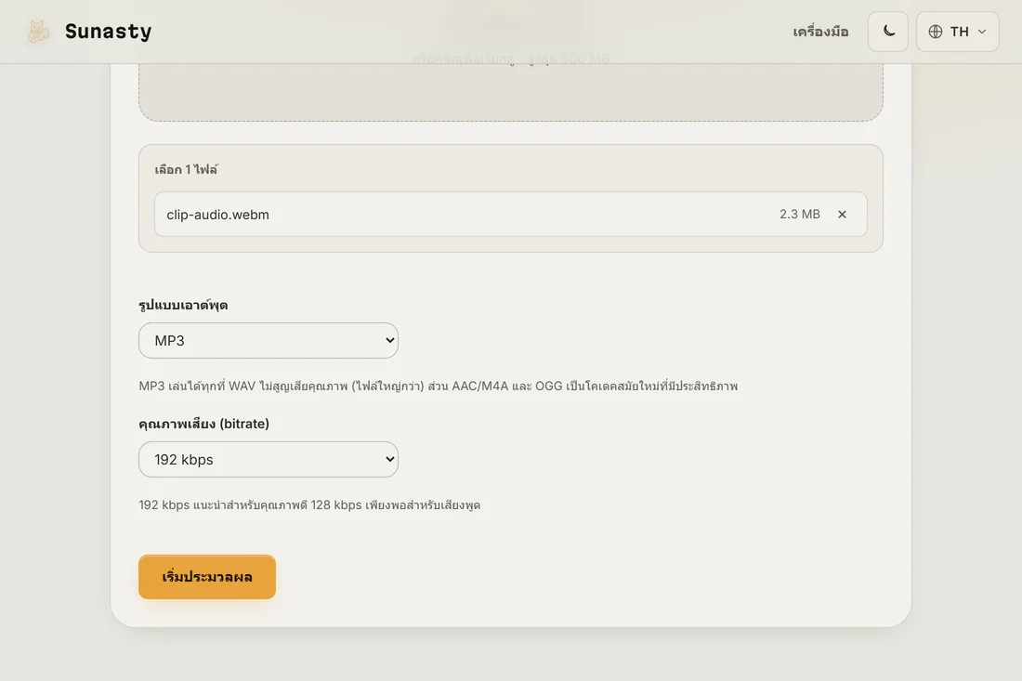Click the 192 kbps recommendation hint text
This screenshot has width=1022, height=681.
[309, 505]
